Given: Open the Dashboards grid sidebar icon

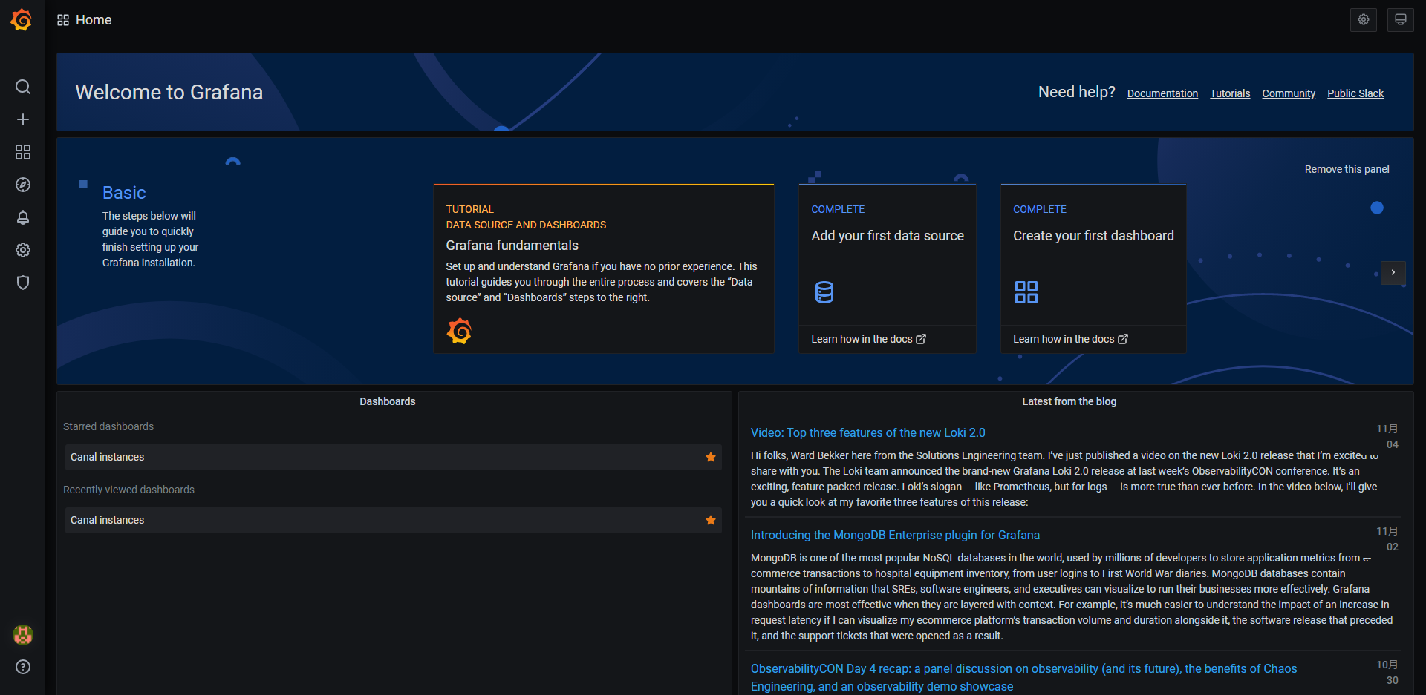Looking at the screenshot, I should [x=23, y=152].
